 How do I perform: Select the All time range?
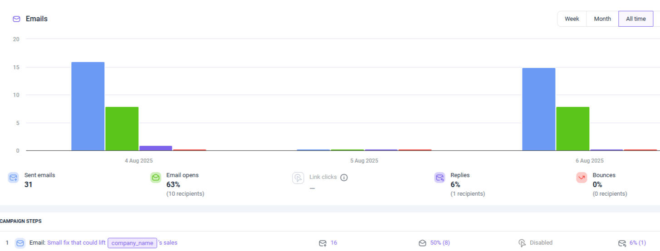[636, 19]
